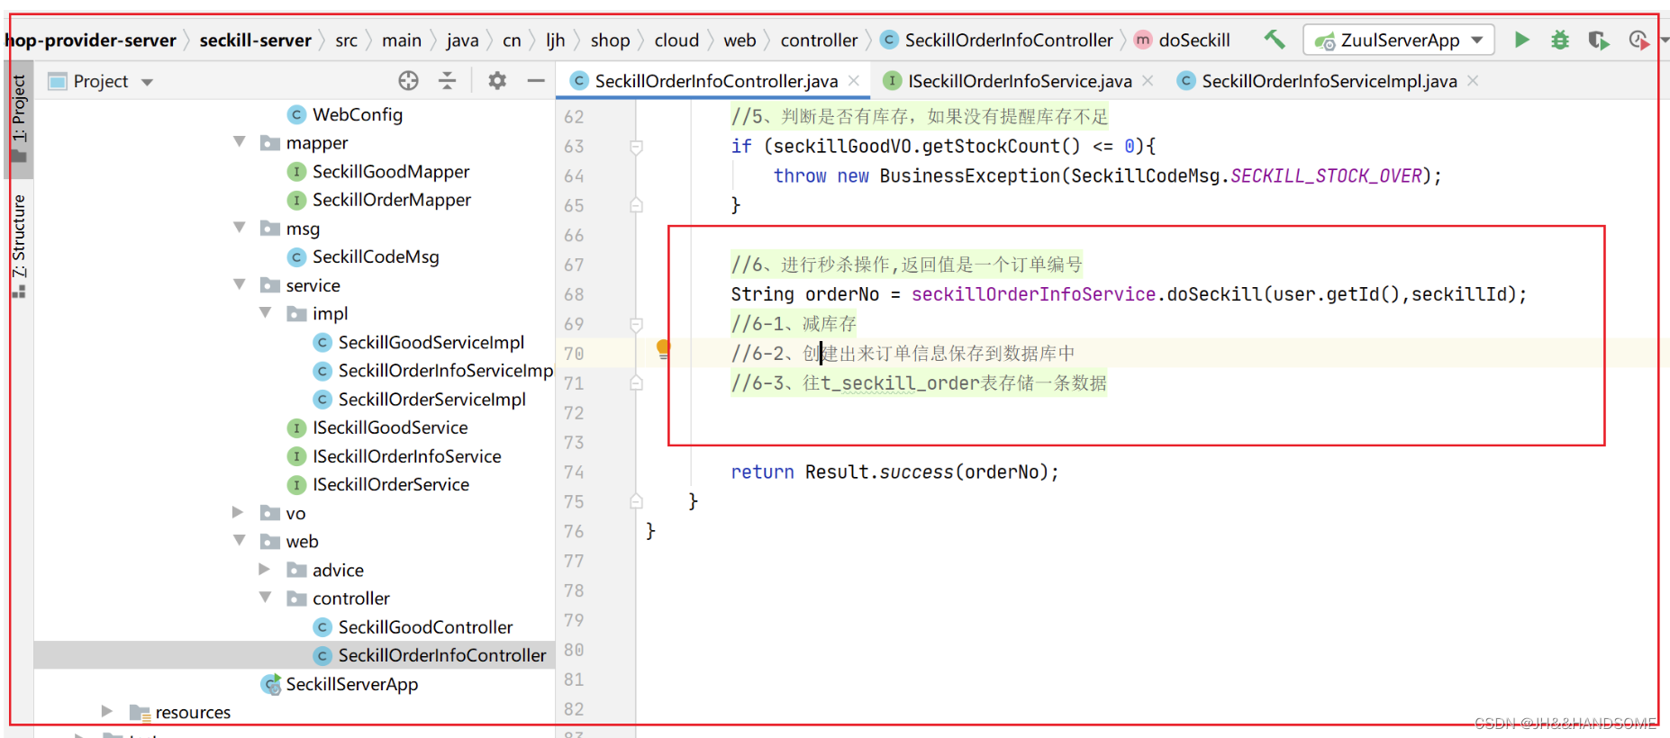This screenshot has width=1670, height=738.
Task: Open the profiler run icon
Action: click(1638, 40)
